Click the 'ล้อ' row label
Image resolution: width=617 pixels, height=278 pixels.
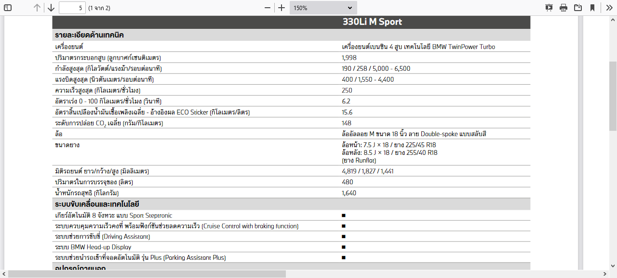pyautogui.click(x=58, y=134)
